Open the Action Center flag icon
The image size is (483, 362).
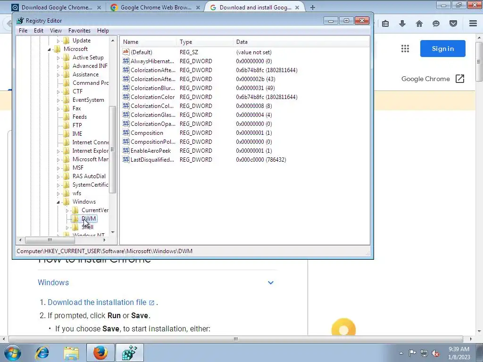(412, 353)
